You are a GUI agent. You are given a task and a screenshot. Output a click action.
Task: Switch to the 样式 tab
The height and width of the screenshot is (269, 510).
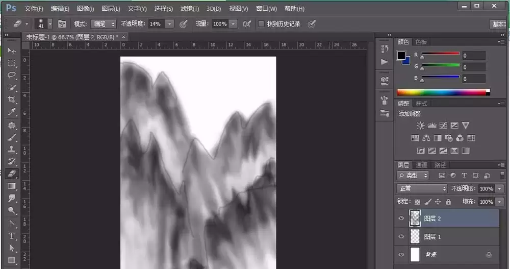coord(422,104)
